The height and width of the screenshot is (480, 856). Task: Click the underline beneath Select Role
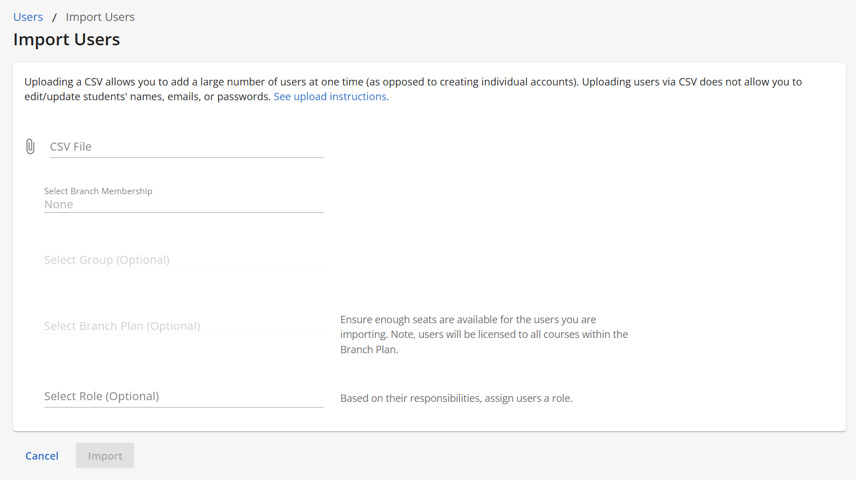(184, 407)
